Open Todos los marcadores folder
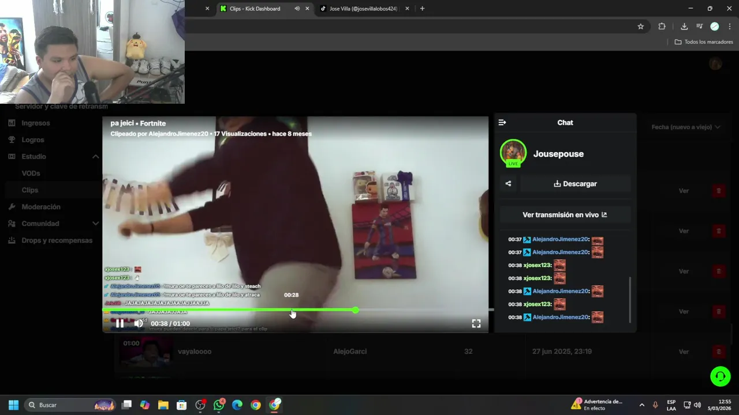This screenshot has height=415, width=739. (x=704, y=42)
